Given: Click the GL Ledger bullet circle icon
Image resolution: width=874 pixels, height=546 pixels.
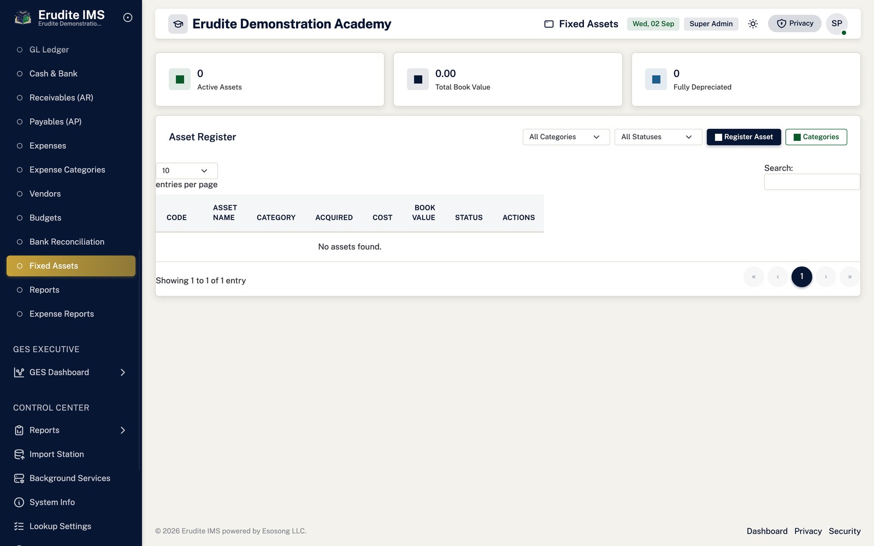Looking at the screenshot, I should (20, 50).
